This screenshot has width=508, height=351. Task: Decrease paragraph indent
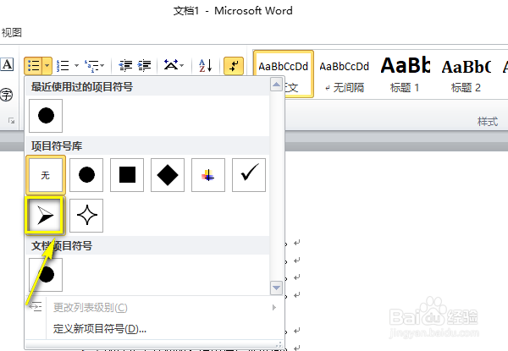coord(125,66)
